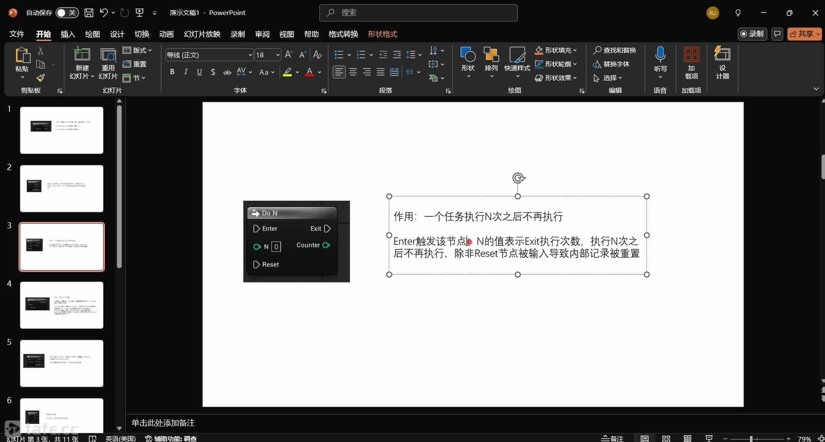Justify paragraph text icon
The width and height of the screenshot is (825, 442).
(380, 72)
